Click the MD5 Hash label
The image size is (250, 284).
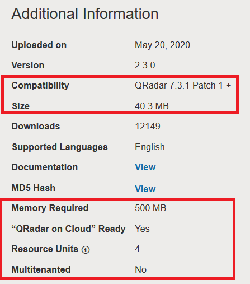[x=34, y=188]
